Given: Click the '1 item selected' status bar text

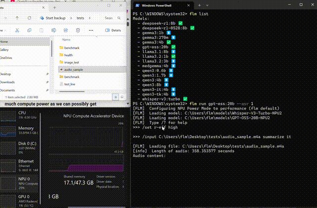Looking at the screenshot, I should coord(15,97).
